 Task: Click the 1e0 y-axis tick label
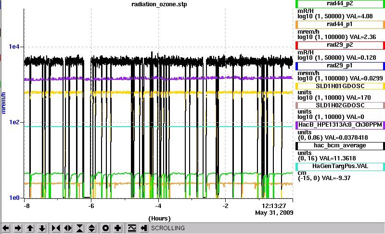tap(14, 198)
